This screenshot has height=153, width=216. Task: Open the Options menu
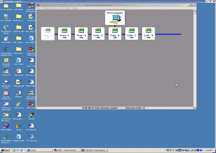pyautogui.click(x=75, y=8)
